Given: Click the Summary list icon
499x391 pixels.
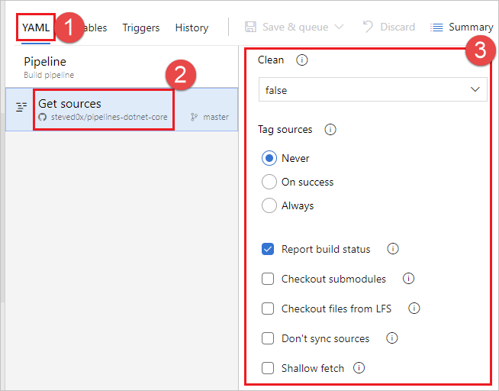Looking at the screenshot, I should click(x=436, y=27).
